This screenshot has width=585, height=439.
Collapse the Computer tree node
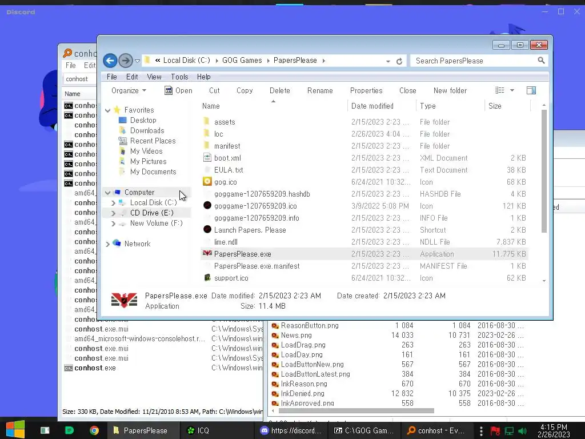108,193
